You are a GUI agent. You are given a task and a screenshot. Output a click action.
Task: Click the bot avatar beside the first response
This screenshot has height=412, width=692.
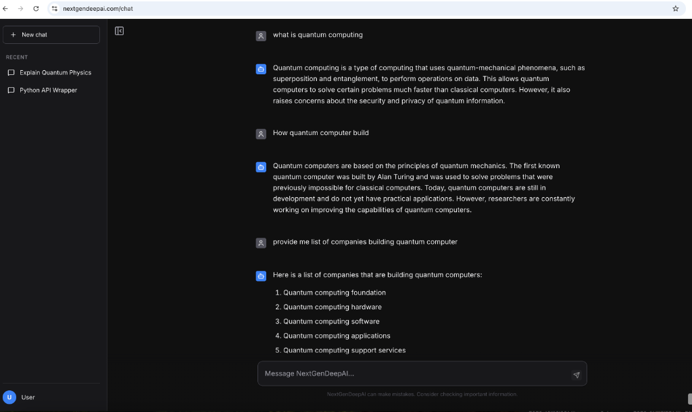[x=261, y=68]
